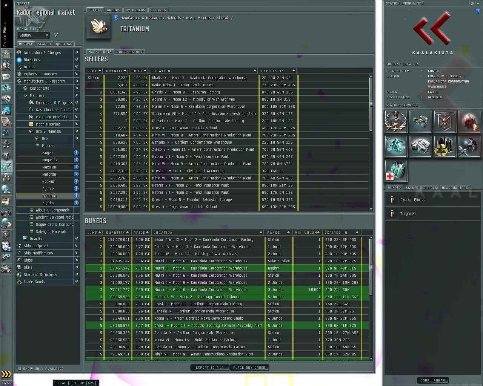Open the chat channels two-people icon in Neocom

coord(6,178)
